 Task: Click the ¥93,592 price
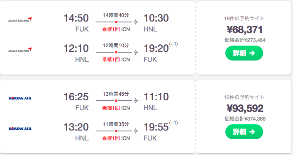(x=245, y=108)
